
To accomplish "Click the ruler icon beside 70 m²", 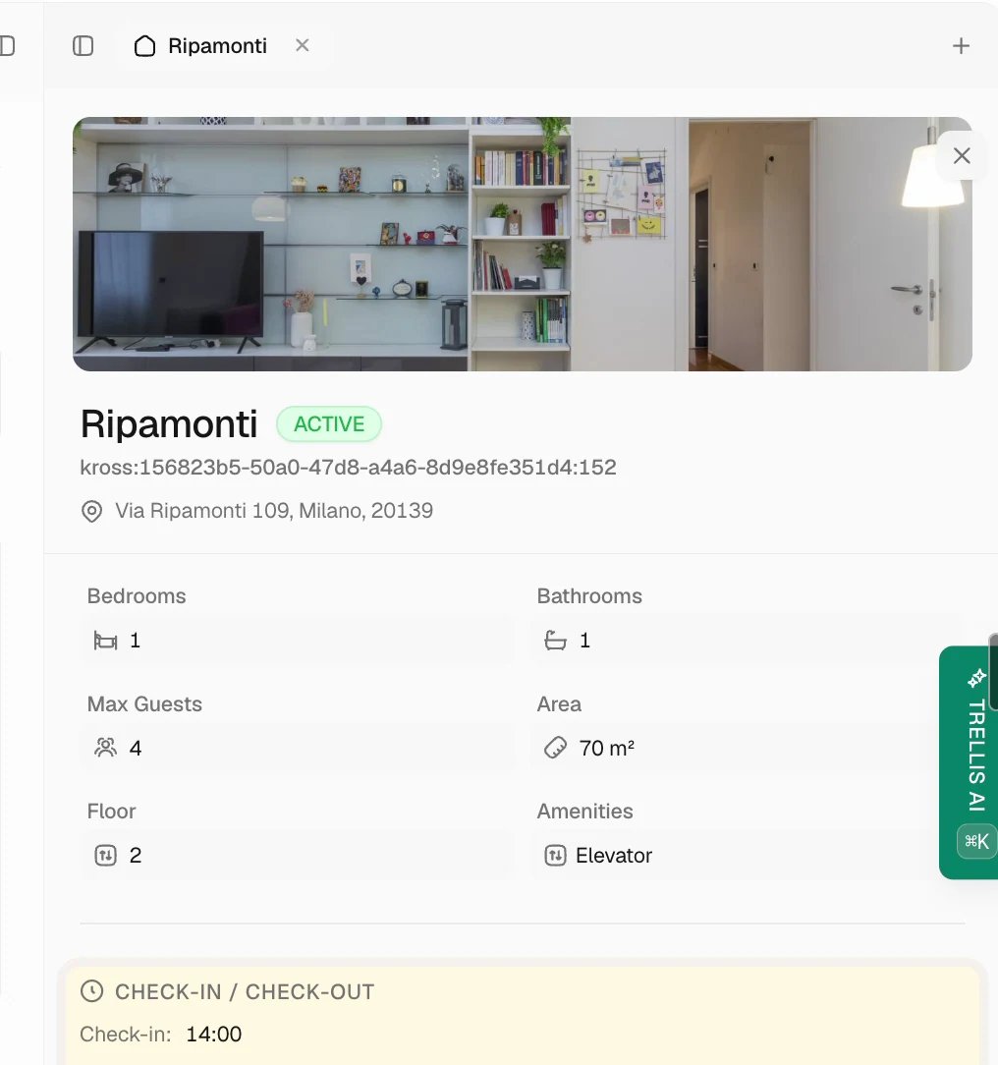I will coord(555,748).
